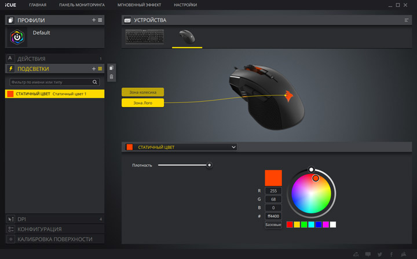This screenshot has width=417, height=259.
Task: Open the Главная tab
Action: coord(38,5)
